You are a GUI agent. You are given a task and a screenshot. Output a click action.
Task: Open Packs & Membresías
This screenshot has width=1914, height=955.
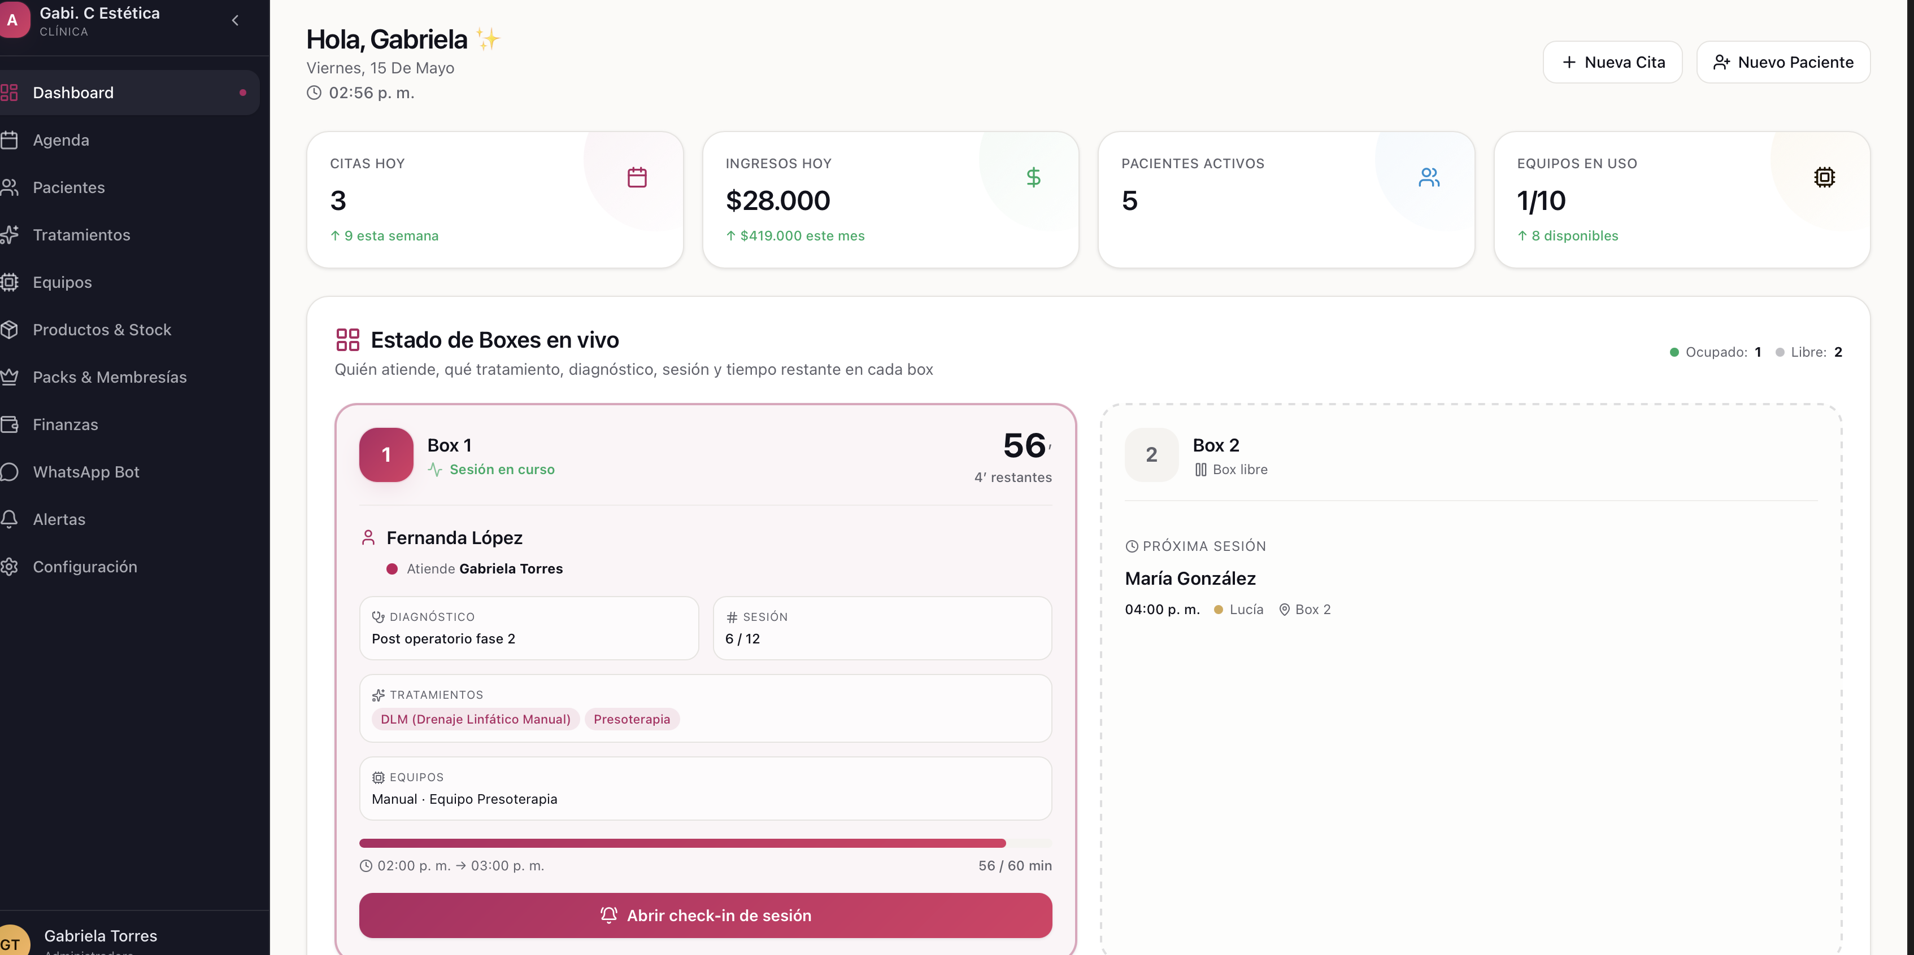click(x=129, y=378)
